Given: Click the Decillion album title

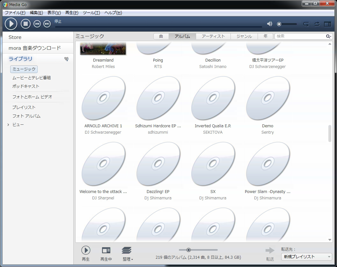Looking at the screenshot, I should 213,60.
